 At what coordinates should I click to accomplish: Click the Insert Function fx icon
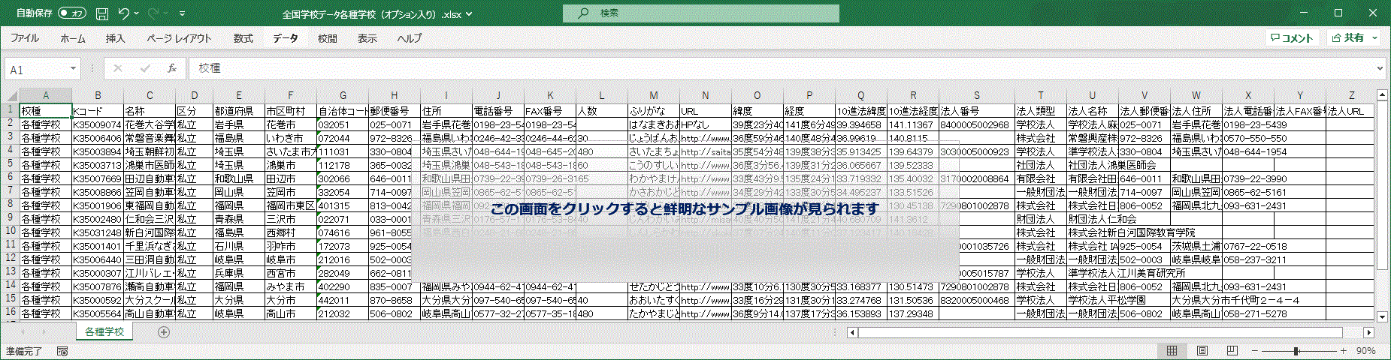[x=171, y=68]
